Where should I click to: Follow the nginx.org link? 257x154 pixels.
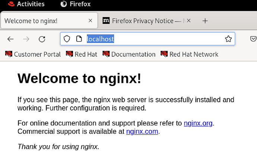click(198, 123)
